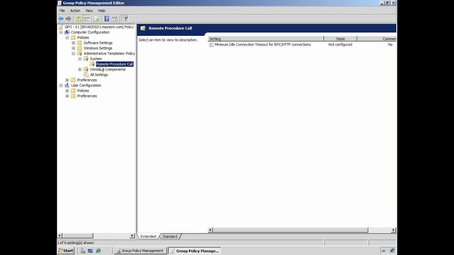The image size is (454, 255).
Task: Toggle the Show/Hide Action Pane icon
Action: [114, 19]
